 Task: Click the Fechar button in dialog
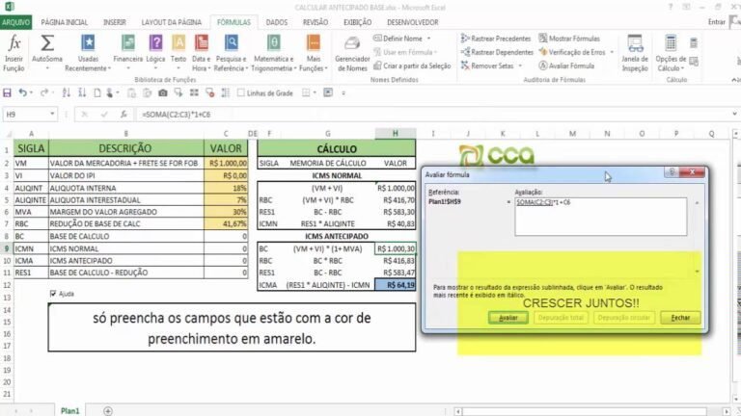[x=680, y=318]
